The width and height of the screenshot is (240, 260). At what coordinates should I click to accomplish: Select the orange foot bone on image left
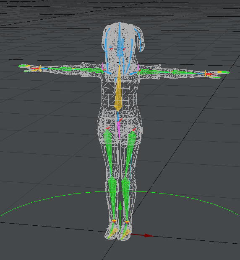(114, 232)
